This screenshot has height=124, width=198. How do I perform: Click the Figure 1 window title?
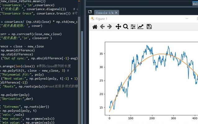[101, 19]
